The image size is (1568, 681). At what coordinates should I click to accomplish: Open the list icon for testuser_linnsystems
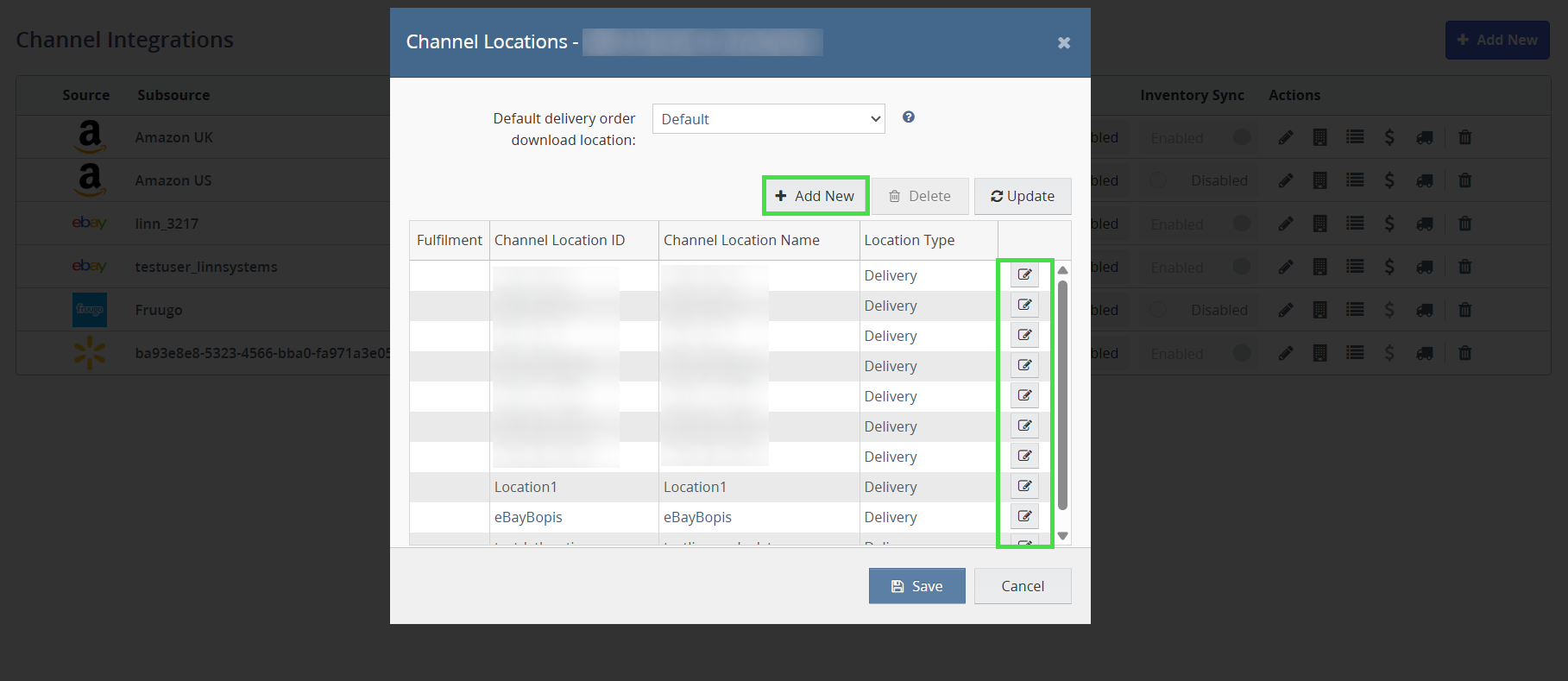pos(1355,267)
